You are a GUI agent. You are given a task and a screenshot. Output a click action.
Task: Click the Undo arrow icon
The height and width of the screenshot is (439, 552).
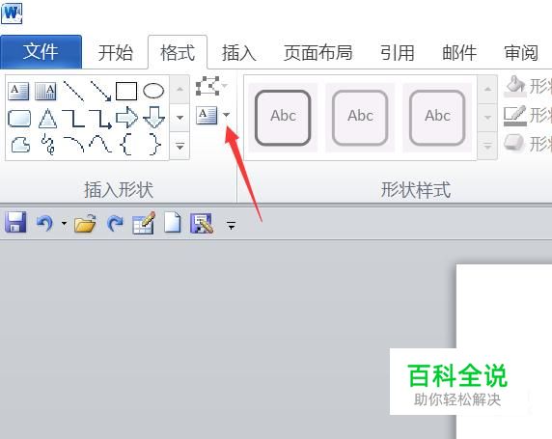click(44, 223)
